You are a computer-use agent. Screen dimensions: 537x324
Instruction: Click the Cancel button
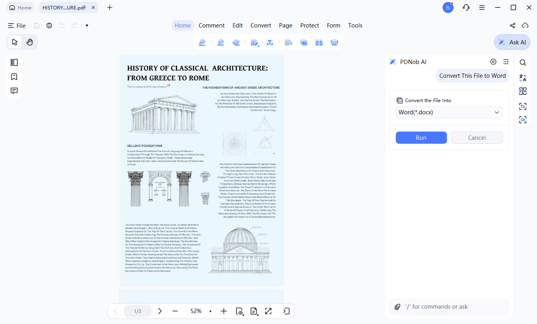click(477, 138)
